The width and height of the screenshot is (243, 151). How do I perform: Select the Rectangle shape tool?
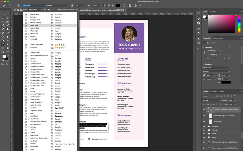(x=3, y=48)
